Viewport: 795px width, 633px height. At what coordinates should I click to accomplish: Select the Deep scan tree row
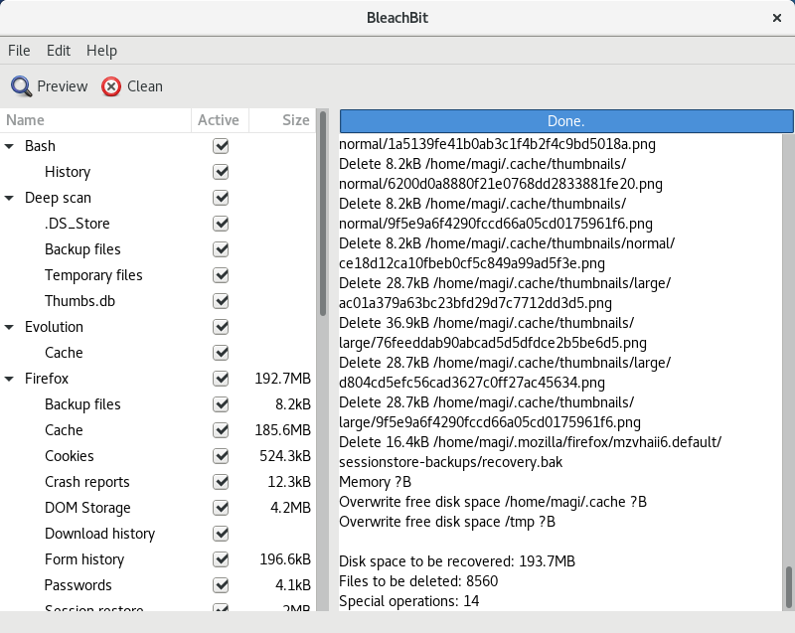tap(158, 198)
